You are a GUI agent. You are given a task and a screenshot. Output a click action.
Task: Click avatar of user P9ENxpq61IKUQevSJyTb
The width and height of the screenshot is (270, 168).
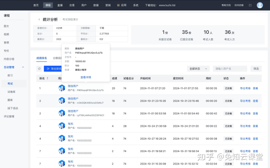[62, 88]
